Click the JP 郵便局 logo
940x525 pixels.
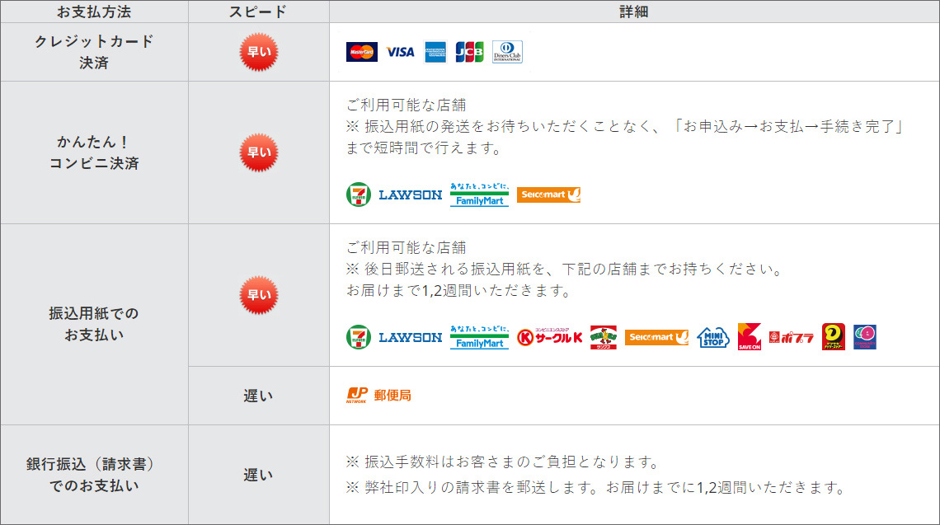(x=378, y=395)
